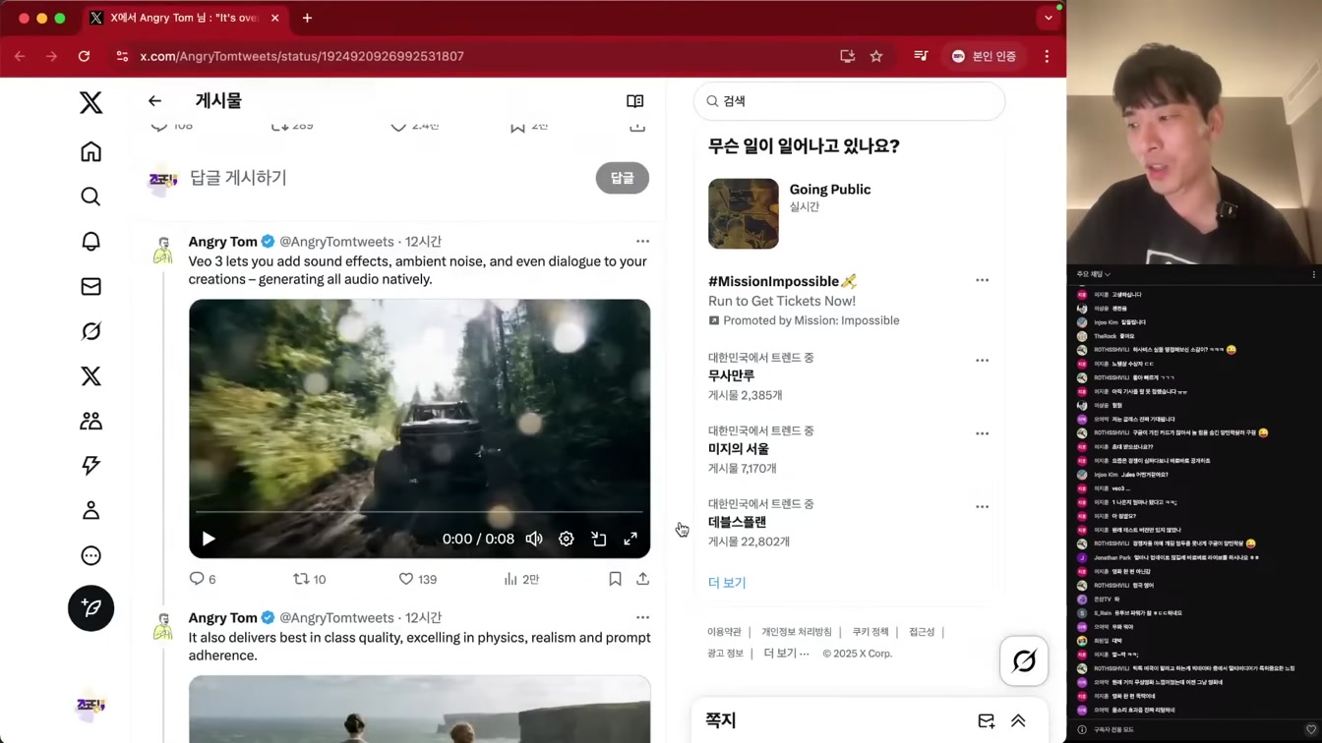Open the X home logo in sidebar

pyautogui.click(x=90, y=102)
